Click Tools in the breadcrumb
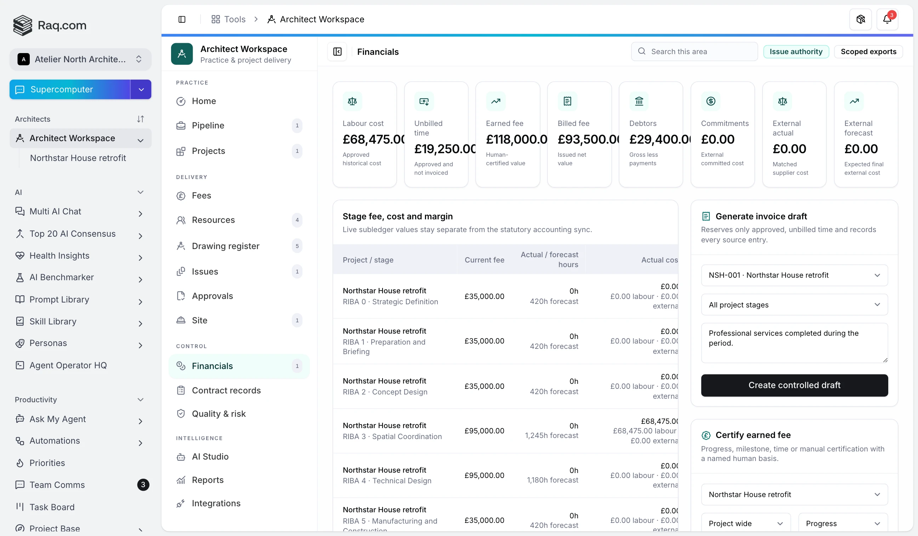918x536 pixels. (x=229, y=19)
